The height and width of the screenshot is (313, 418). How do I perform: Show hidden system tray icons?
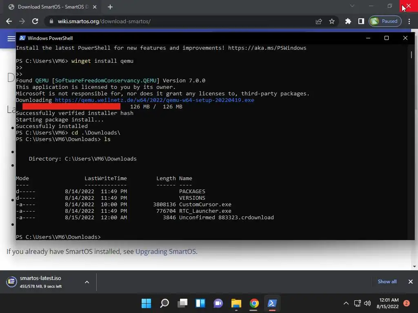click(346, 303)
